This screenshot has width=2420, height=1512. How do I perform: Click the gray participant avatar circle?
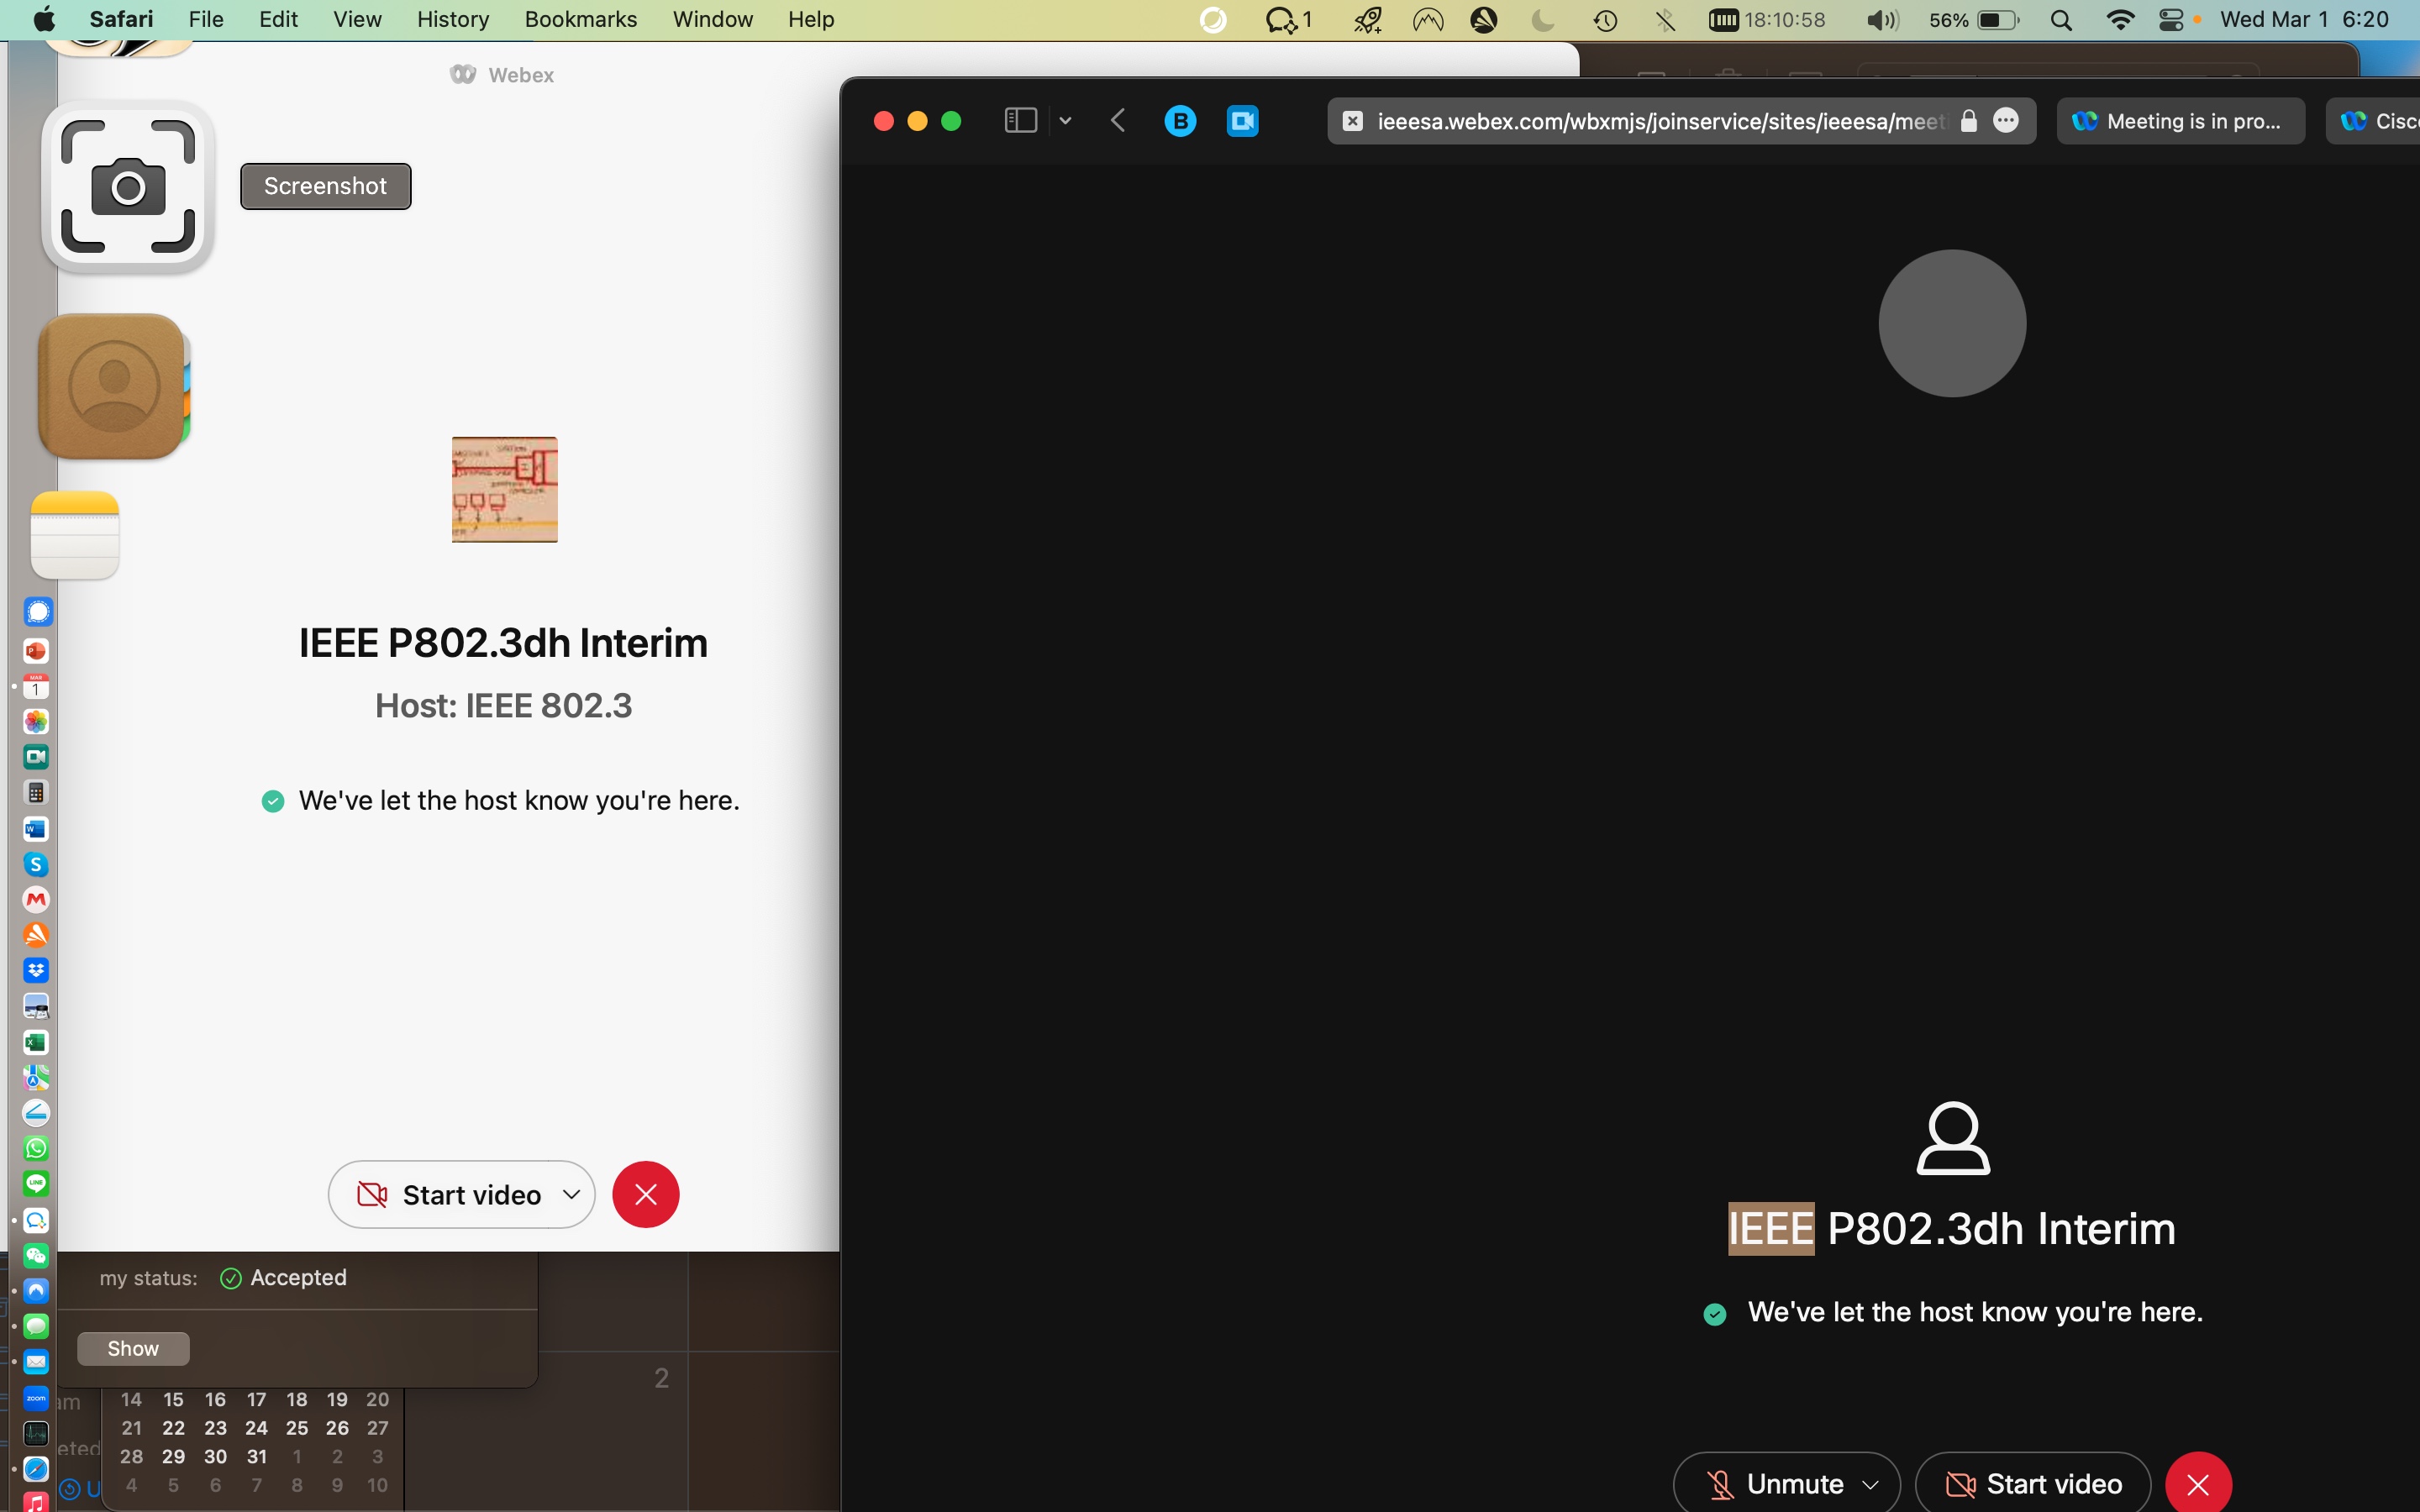click(x=1952, y=323)
